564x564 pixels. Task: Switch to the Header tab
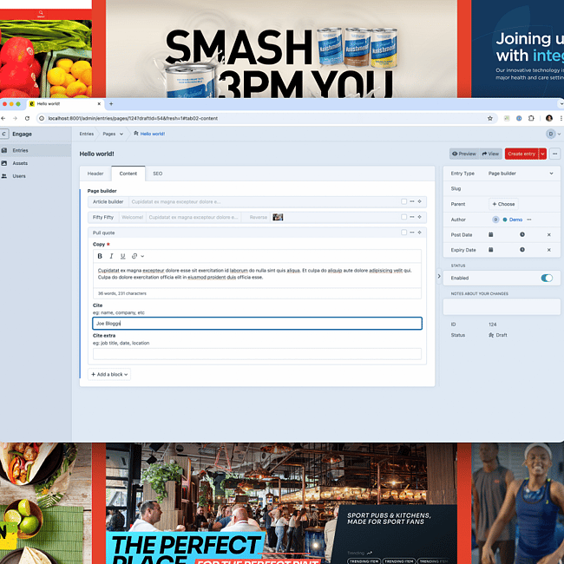coord(95,174)
